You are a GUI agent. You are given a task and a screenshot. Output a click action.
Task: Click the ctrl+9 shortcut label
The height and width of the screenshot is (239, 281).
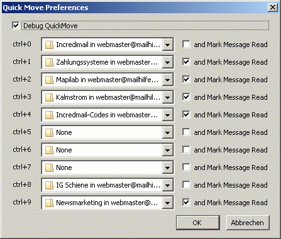22,202
